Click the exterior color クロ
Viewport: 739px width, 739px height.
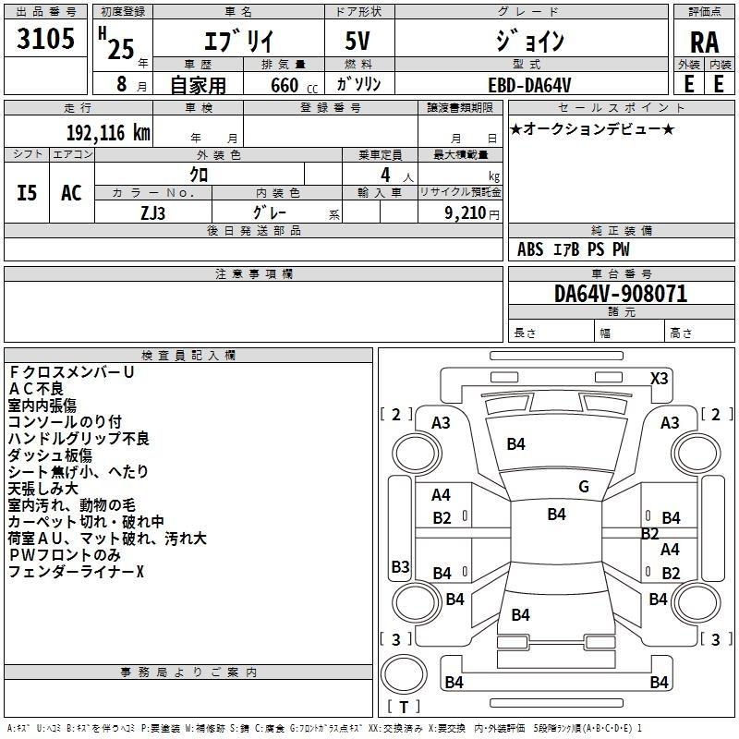point(199,175)
